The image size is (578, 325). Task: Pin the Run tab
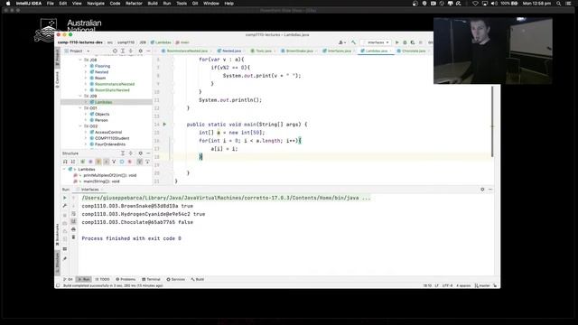point(65,259)
